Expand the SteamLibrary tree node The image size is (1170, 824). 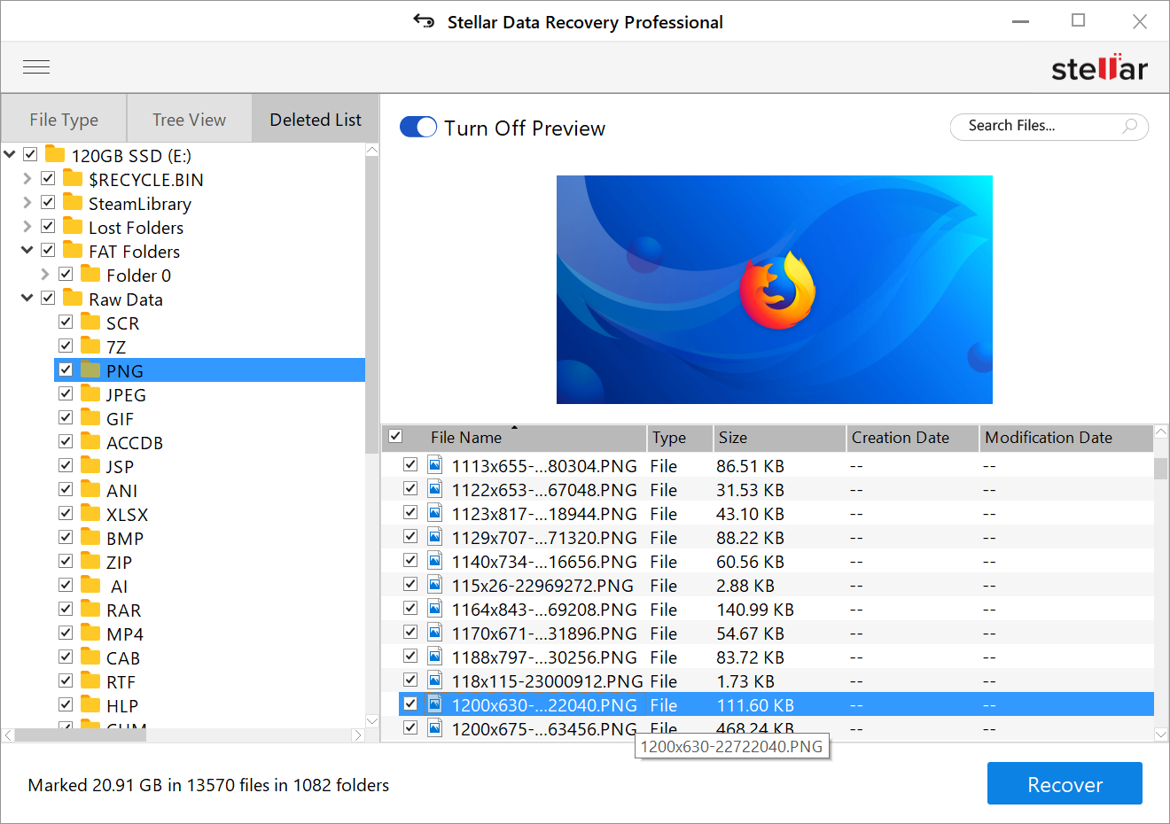(27, 203)
